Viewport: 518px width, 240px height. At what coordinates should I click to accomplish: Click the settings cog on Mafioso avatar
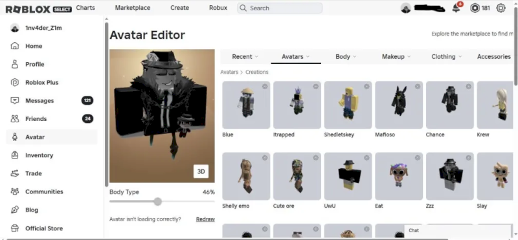pyautogui.click(x=418, y=87)
